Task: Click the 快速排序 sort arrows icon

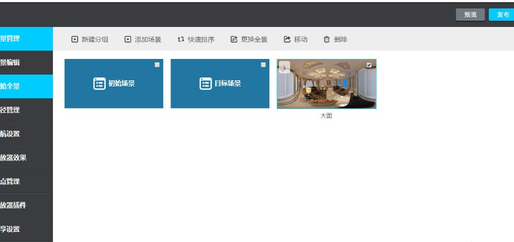Action: click(x=181, y=39)
